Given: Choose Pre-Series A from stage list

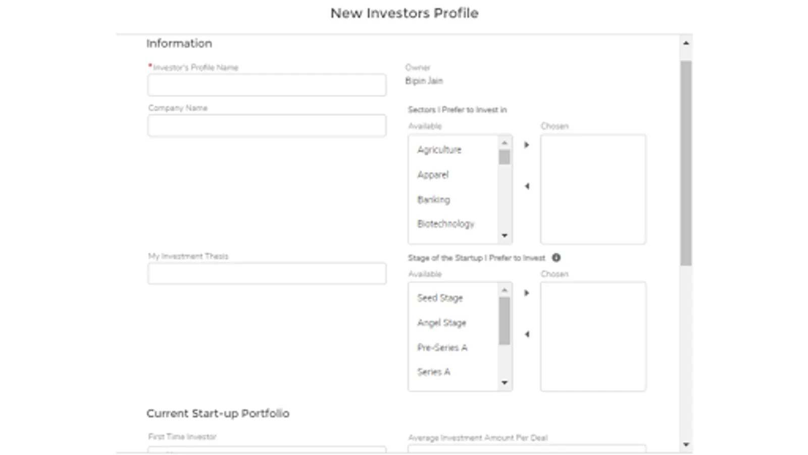Looking at the screenshot, I should click(442, 347).
